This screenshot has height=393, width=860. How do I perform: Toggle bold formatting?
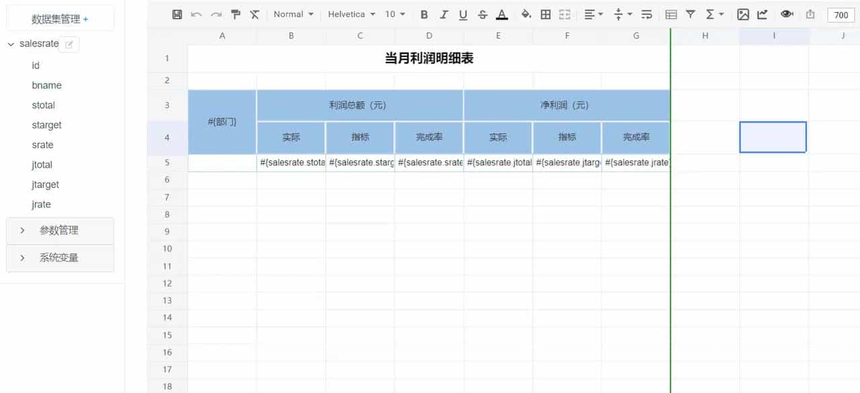pos(424,13)
